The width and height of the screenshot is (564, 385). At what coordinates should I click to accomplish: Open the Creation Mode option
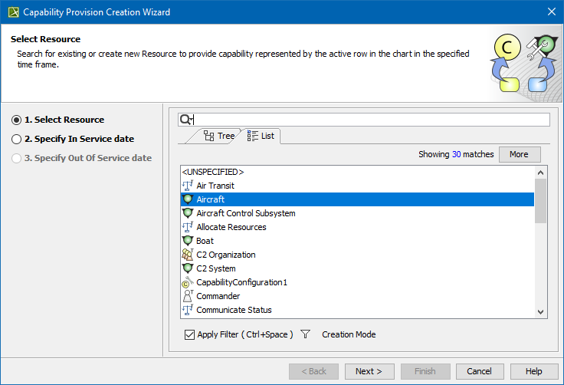(349, 334)
